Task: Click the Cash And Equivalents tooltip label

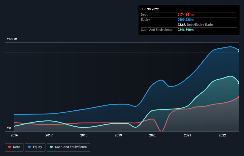Action: point(157,30)
